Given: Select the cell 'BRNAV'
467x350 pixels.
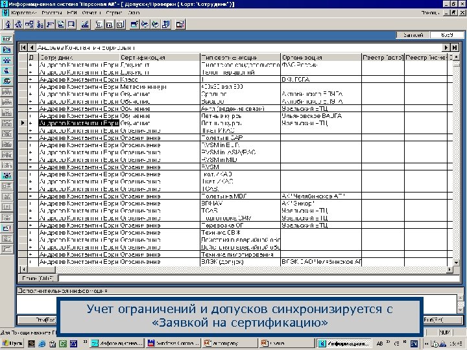Looking at the screenshot, I should coord(241,204).
